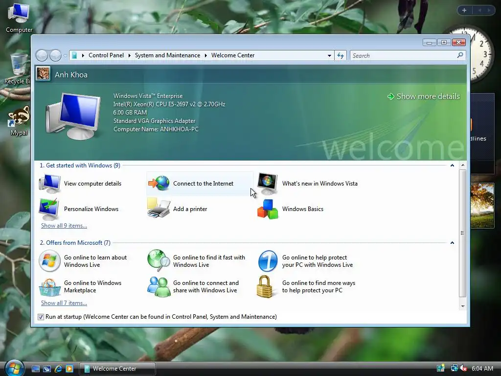Click the scrollbar up arrow
This screenshot has width=501, height=376.
point(463,165)
